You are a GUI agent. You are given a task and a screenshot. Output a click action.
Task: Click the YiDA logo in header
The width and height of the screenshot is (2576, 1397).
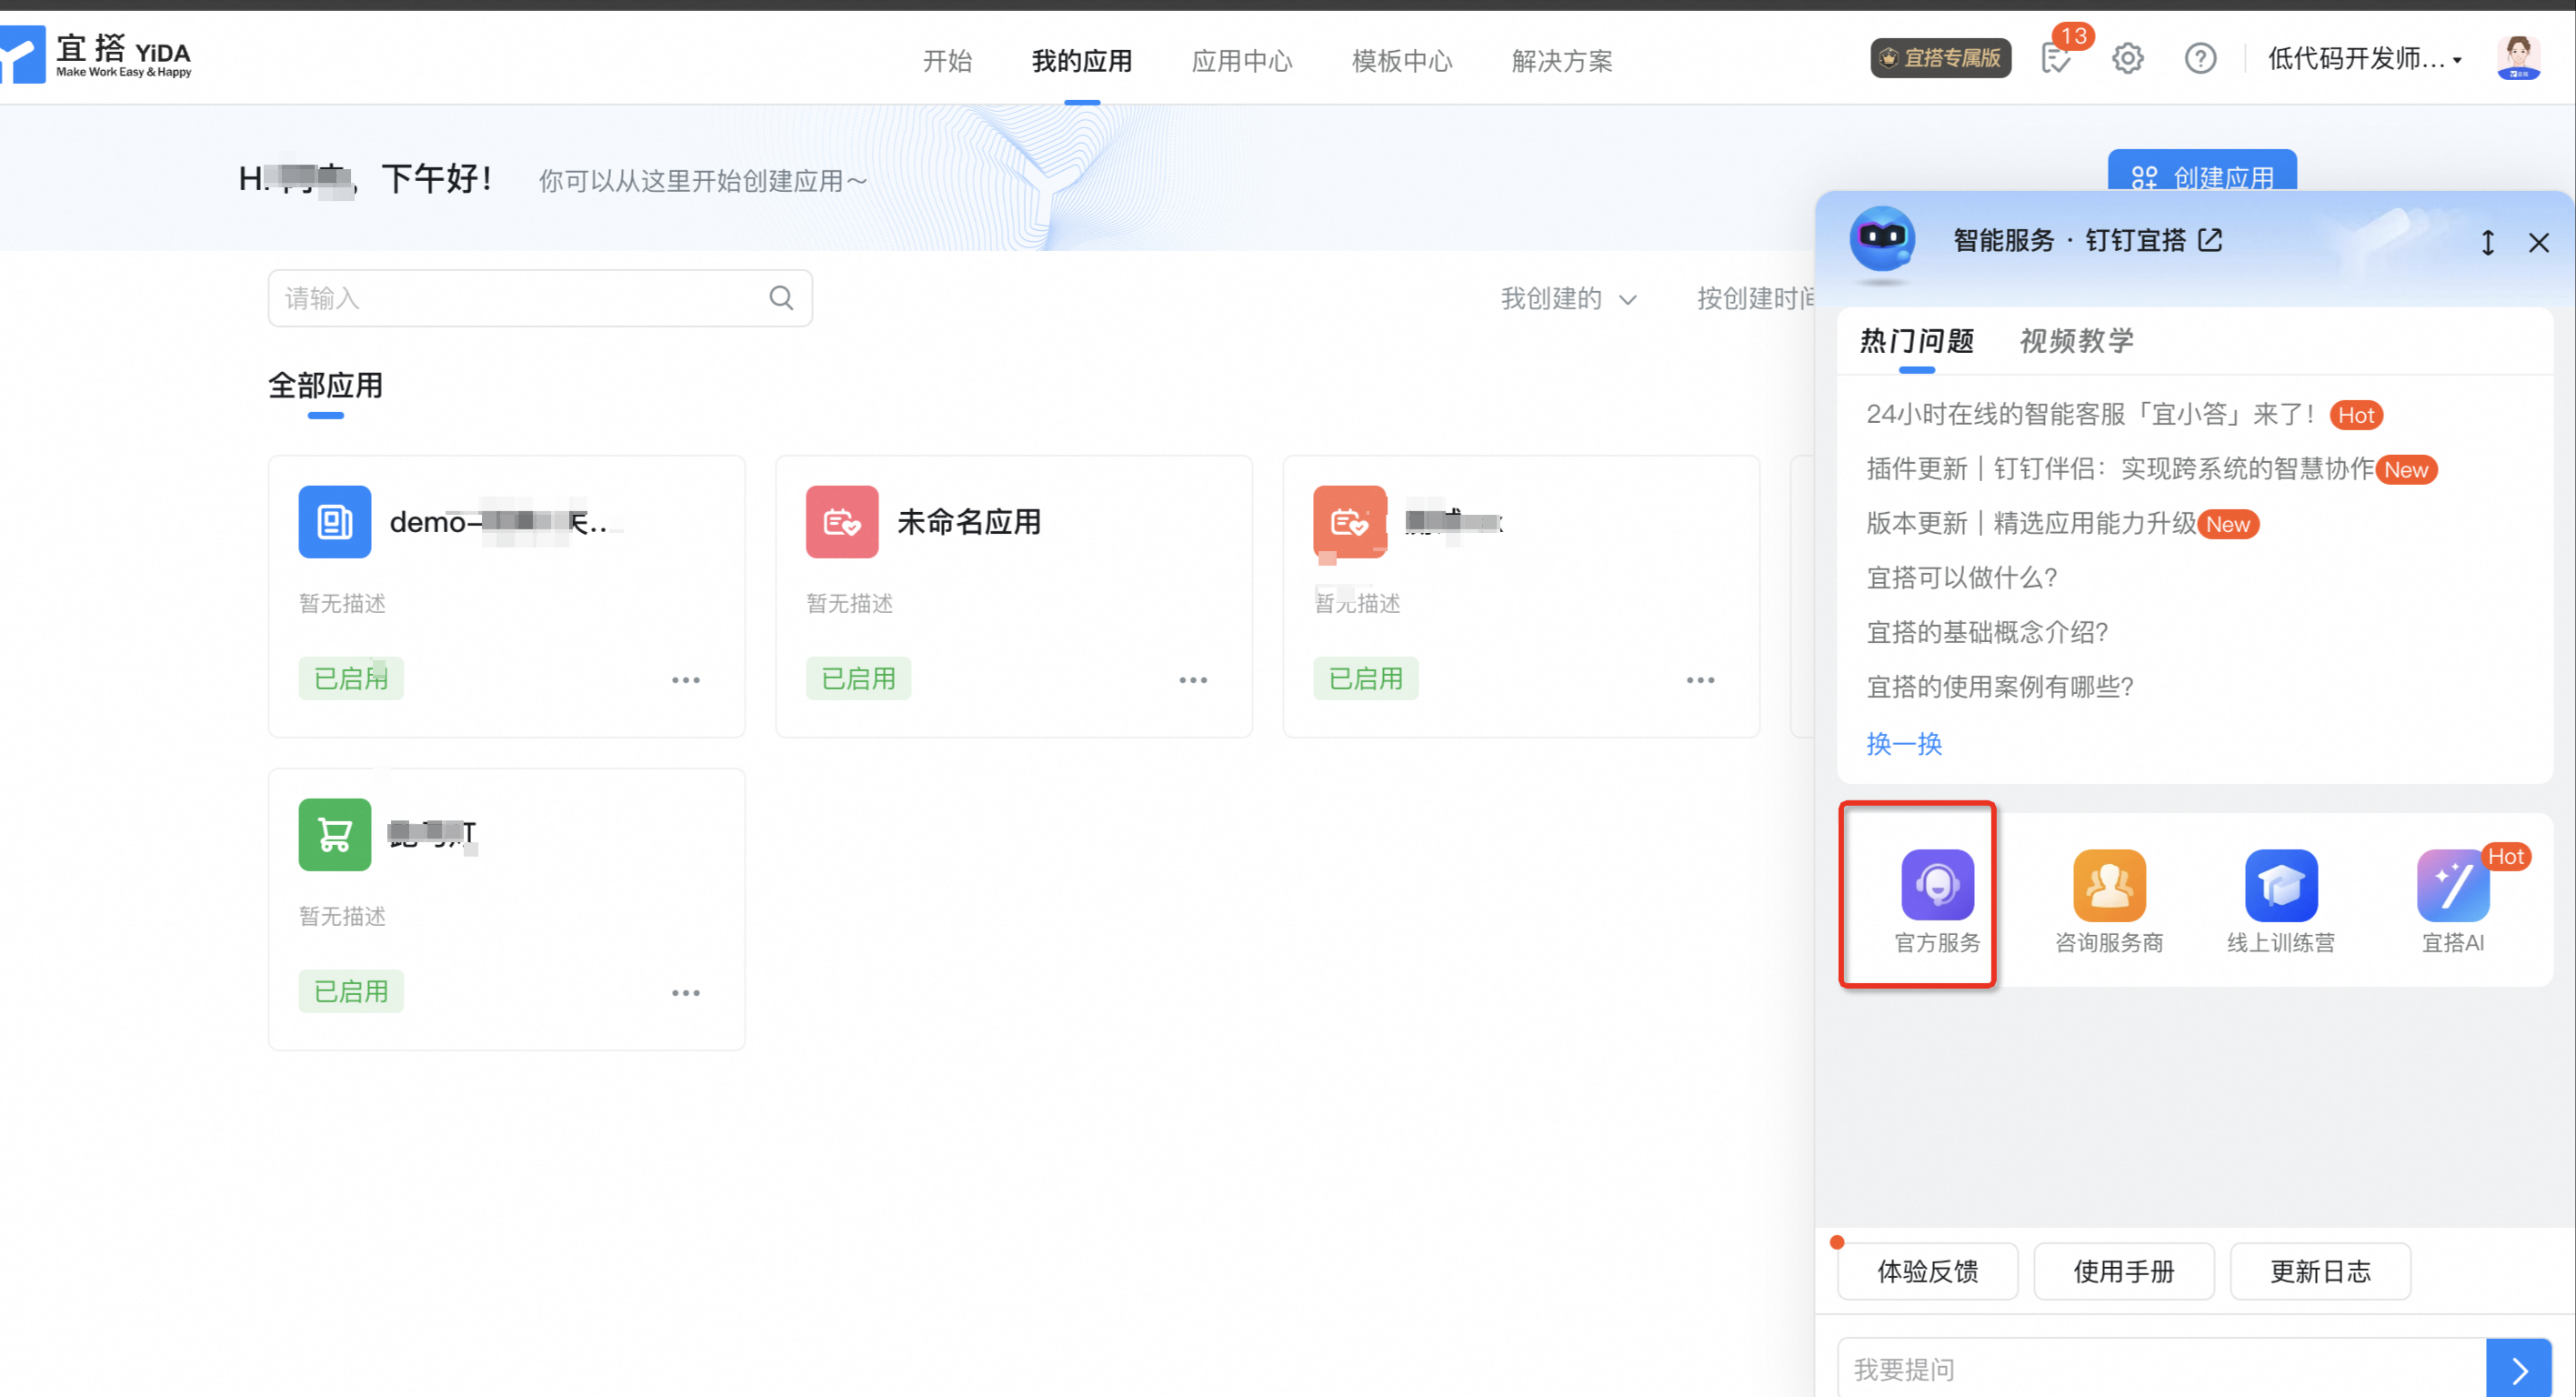pyautogui.click(x=95, y=56)
